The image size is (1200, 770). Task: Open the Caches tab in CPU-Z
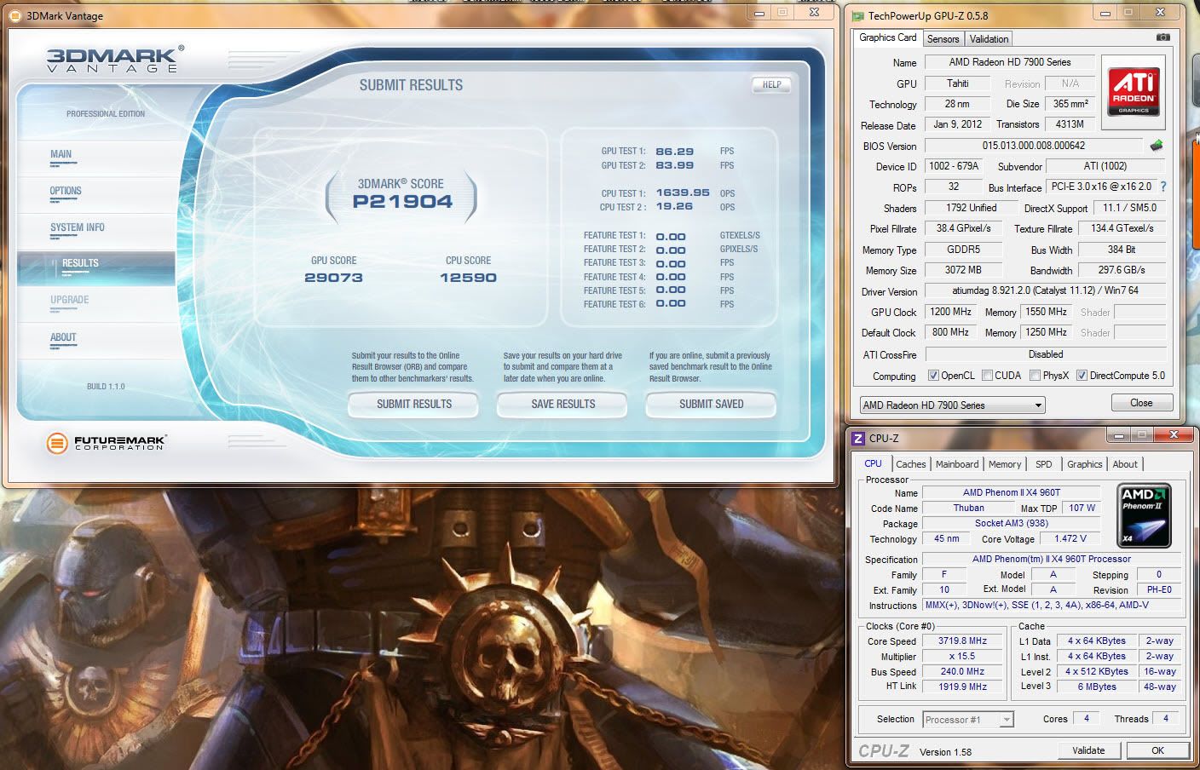coord(910,464)
